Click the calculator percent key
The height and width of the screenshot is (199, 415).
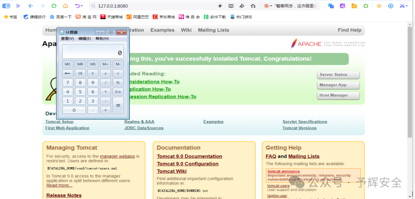tap(118, 83)
